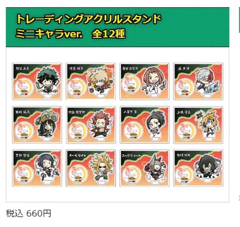
Task: Select the purple-haired Jiro stand
Action: coord(37,168)
